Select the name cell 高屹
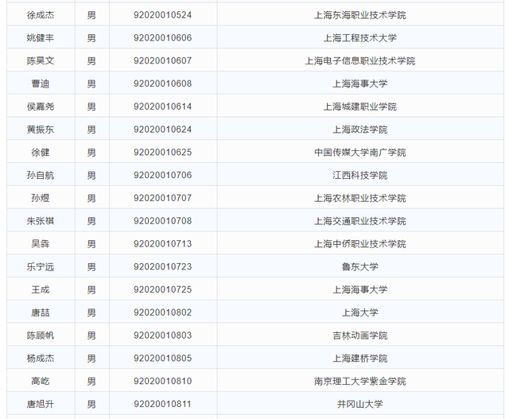Image resolution: width=509 pixels, height=419 pixels. (x=41, y=381)
